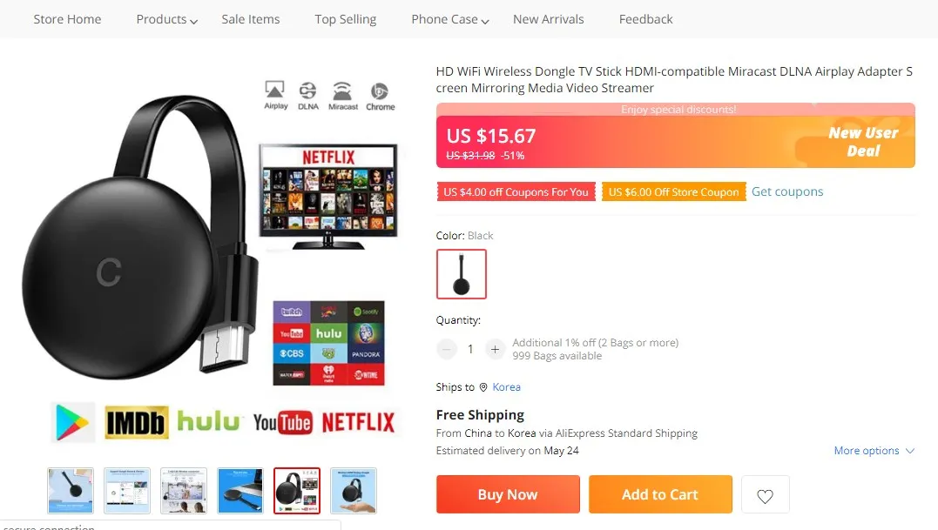The image size is (938, 530).
Task: Decrease quantity with the minus button
Action: point(446,349)
